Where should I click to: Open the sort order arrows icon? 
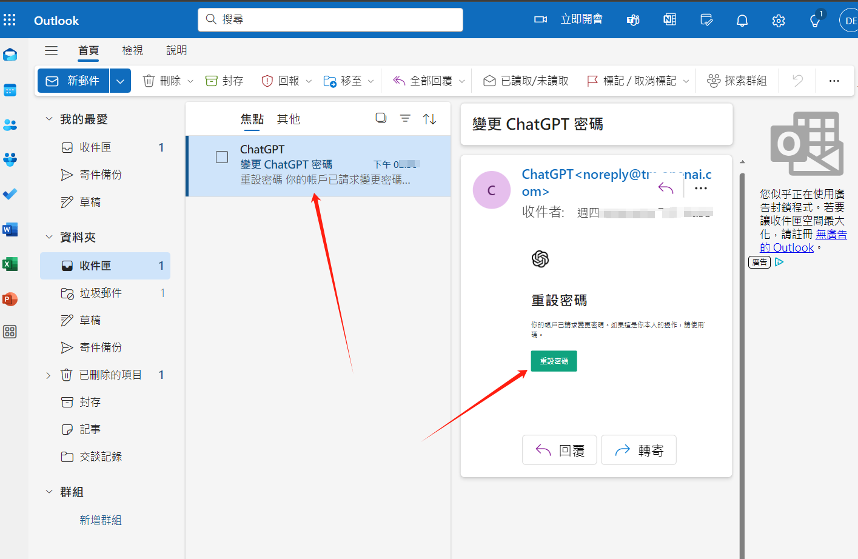click(429, 119)
